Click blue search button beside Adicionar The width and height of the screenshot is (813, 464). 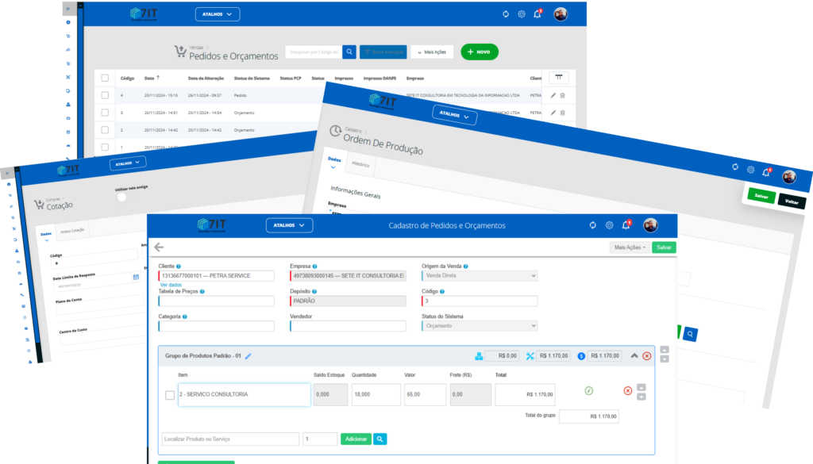[x=380, y=439]
